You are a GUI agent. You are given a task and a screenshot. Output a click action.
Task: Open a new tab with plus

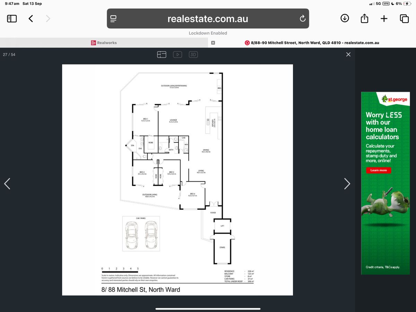(384, 19)
